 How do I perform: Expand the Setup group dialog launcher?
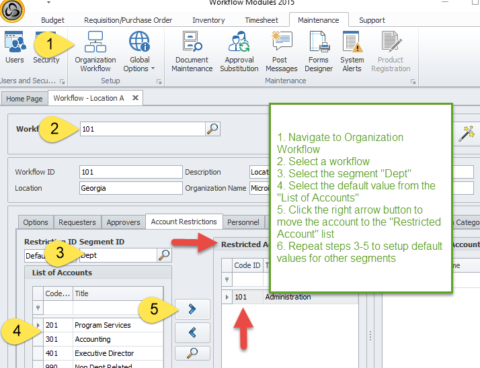coord(159,82)
